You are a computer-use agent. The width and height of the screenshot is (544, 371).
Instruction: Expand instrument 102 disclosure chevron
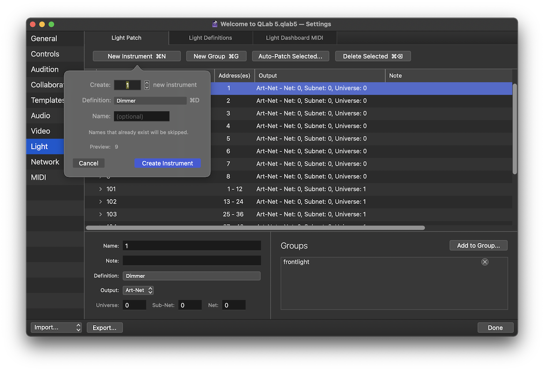100,202
